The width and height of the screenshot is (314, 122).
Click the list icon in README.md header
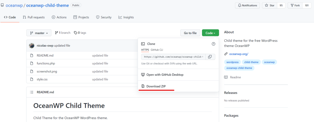32,92
